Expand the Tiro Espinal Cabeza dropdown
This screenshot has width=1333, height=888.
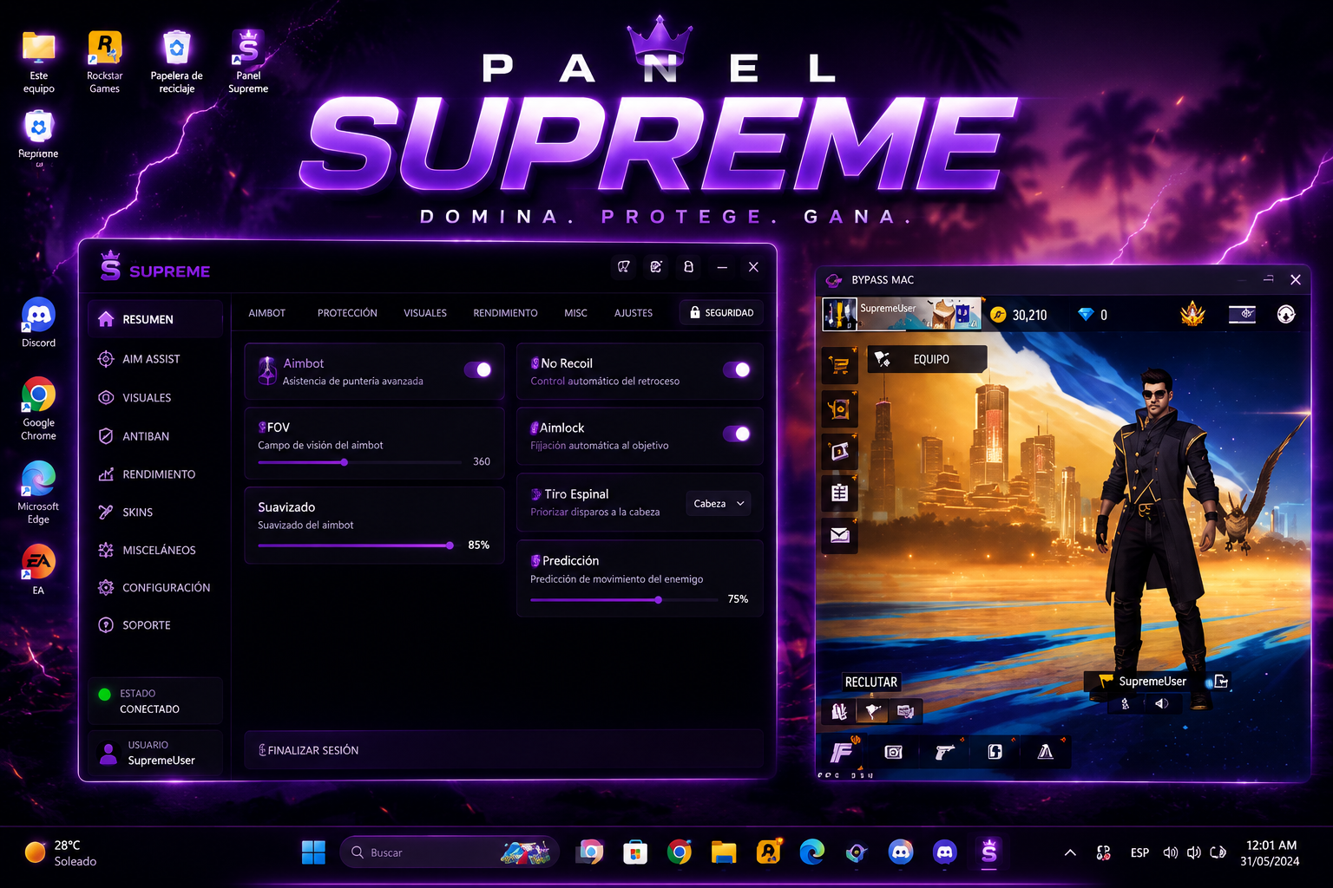pyautogui.click(x=719, y=504)
